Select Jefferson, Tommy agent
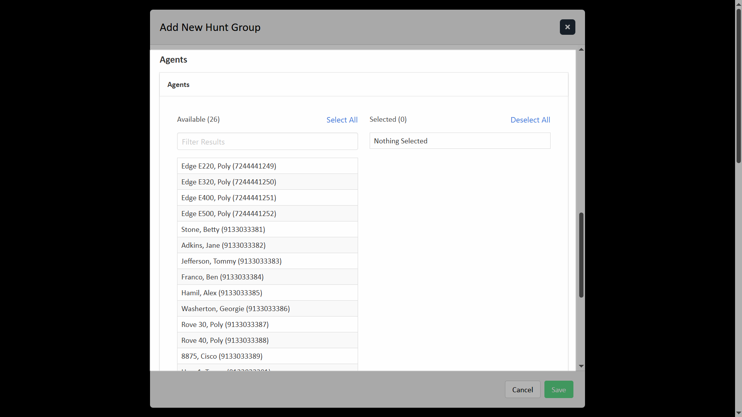 267,261
